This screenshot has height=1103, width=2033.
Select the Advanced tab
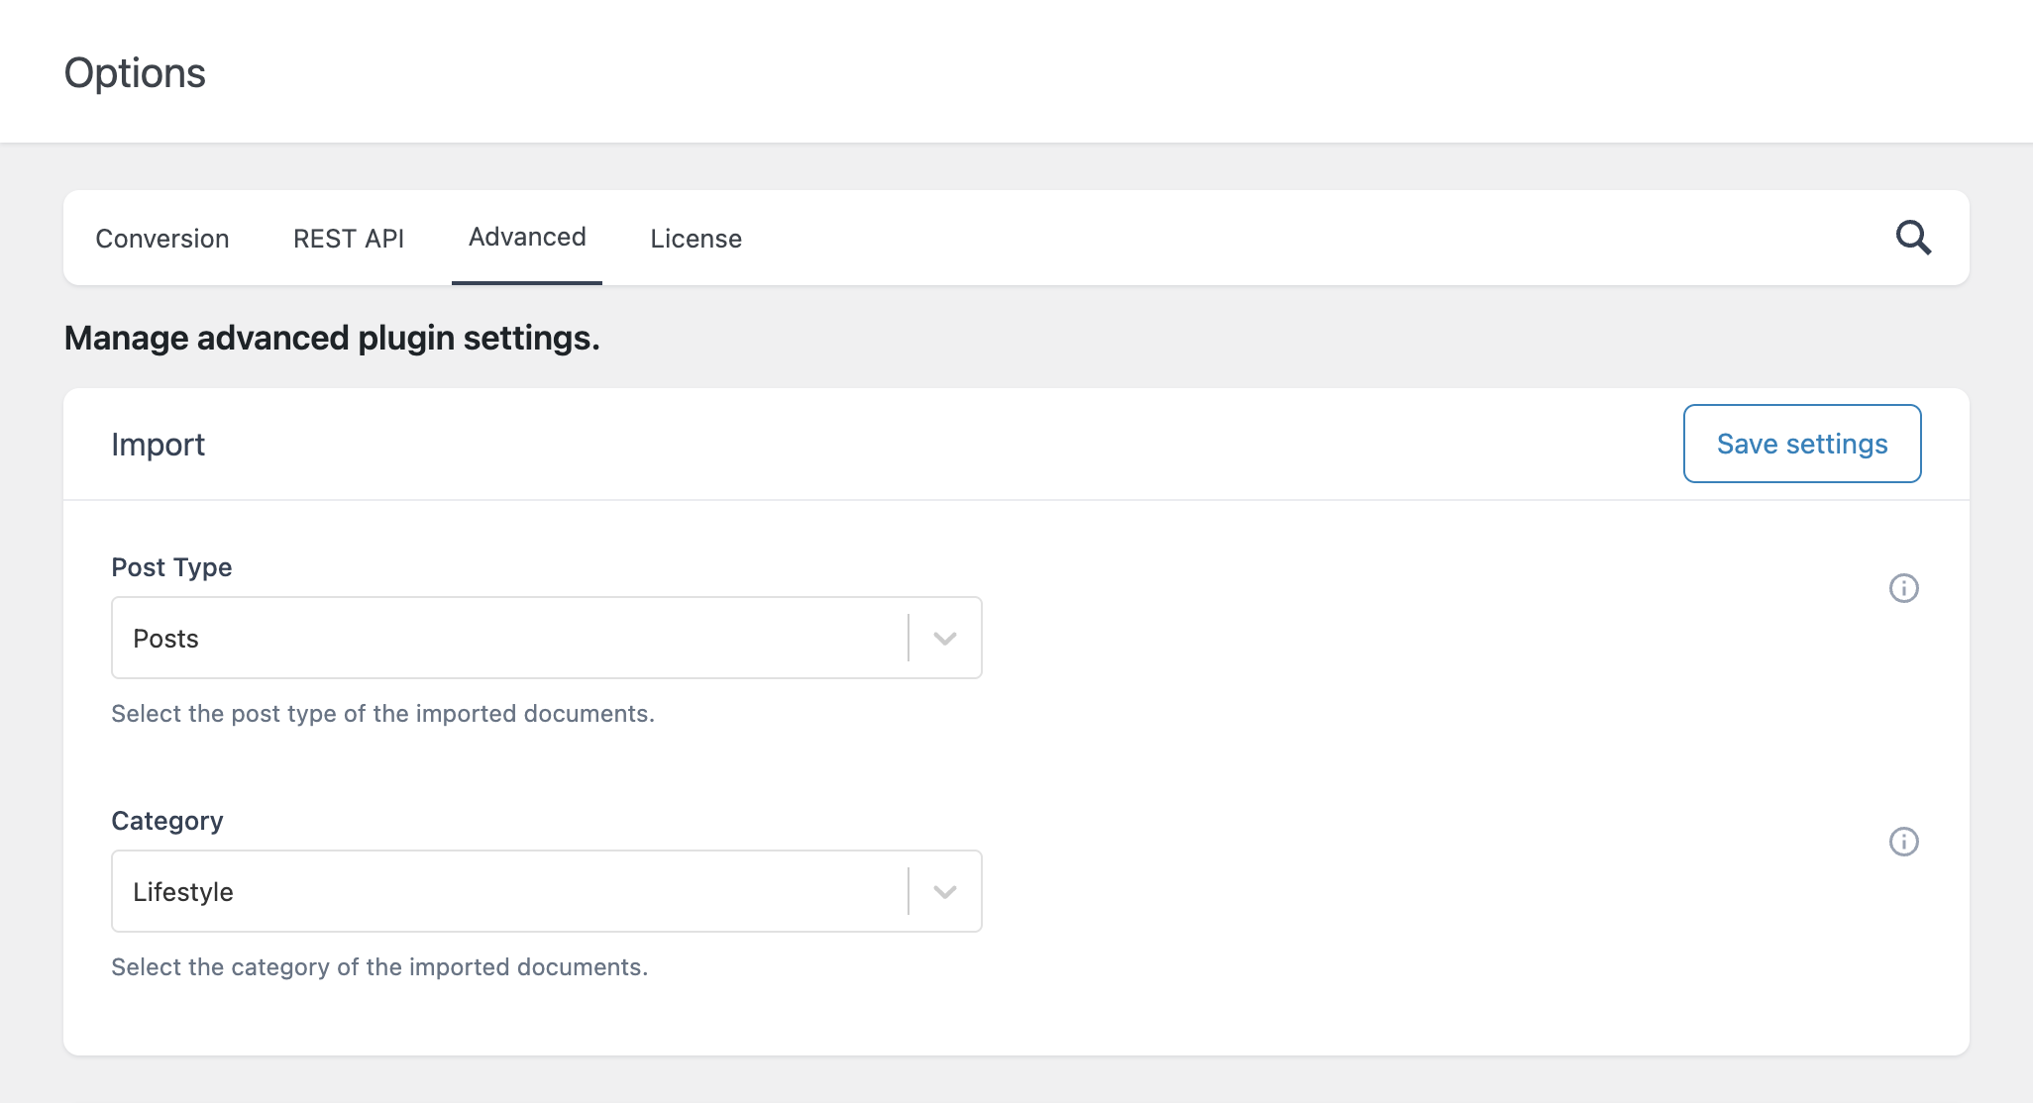[526, 238]
